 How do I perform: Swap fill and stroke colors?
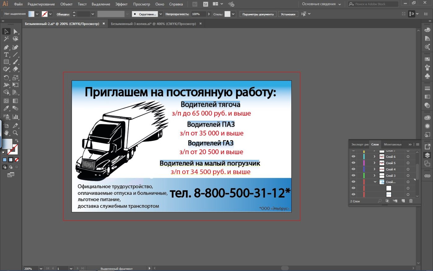(x=17, y=141)
